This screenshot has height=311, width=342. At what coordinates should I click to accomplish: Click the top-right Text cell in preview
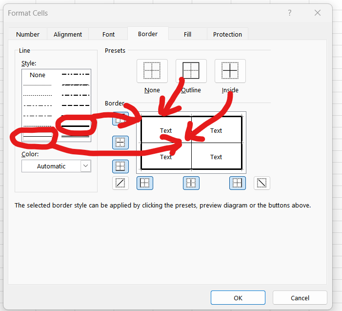[216, 130]
